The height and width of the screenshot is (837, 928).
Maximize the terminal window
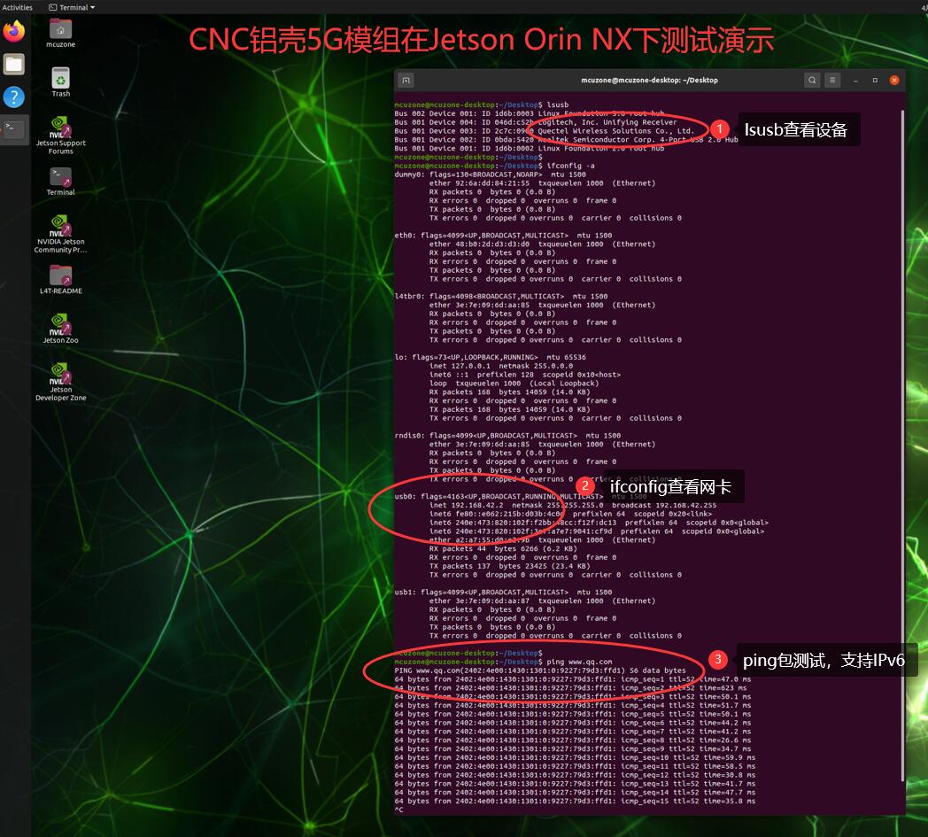(x=875, y=80)
